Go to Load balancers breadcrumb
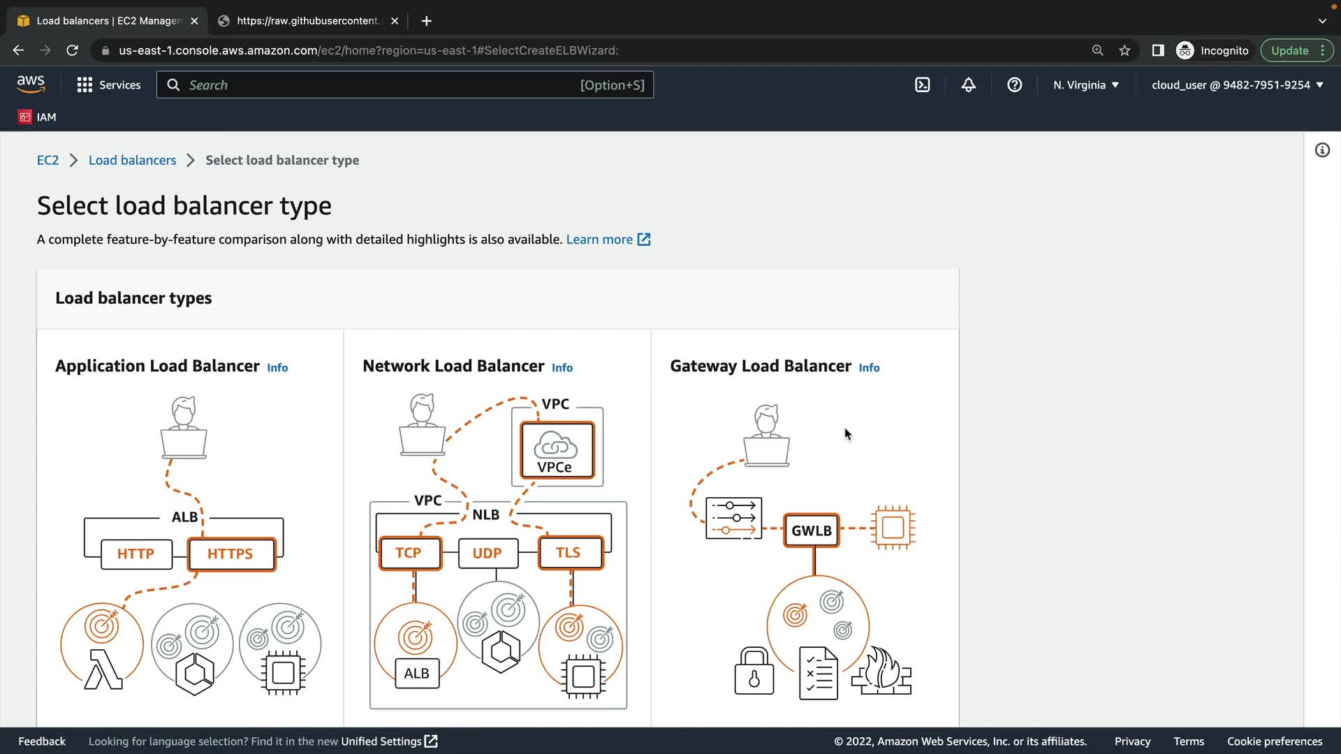 point(132,160)
